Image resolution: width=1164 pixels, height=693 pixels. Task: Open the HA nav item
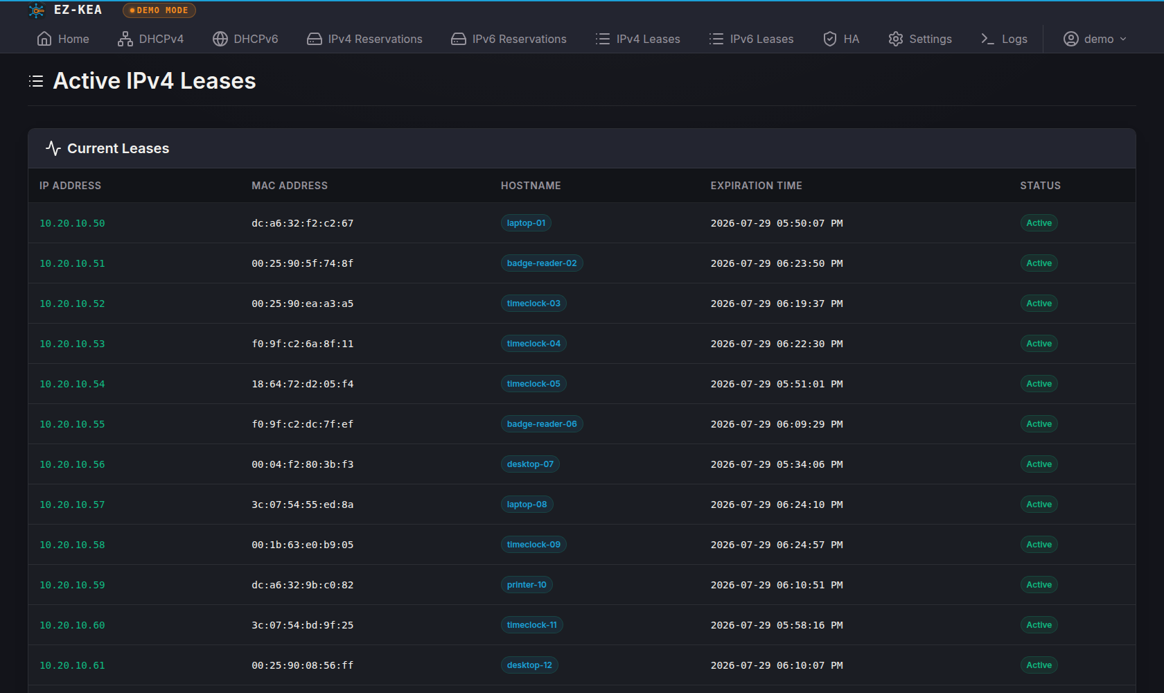pos(841,39)
